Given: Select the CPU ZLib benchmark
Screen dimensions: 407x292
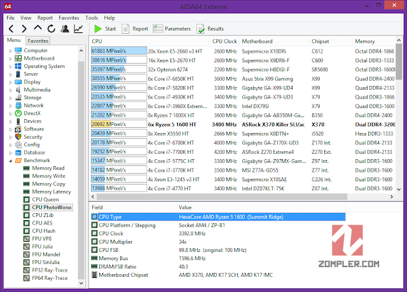Looking at the screenshot, I should (43, 215).
